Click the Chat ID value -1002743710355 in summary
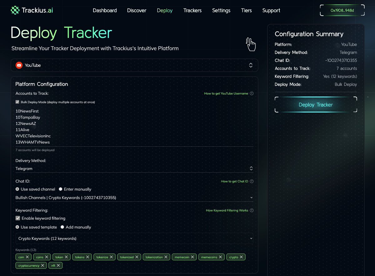375x276 pixels. coord(341,60)
